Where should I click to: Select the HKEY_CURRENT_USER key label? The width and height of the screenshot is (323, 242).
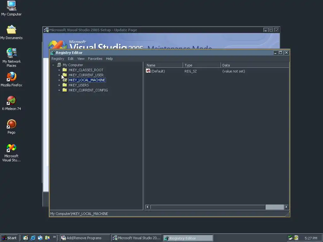(86, 75)
